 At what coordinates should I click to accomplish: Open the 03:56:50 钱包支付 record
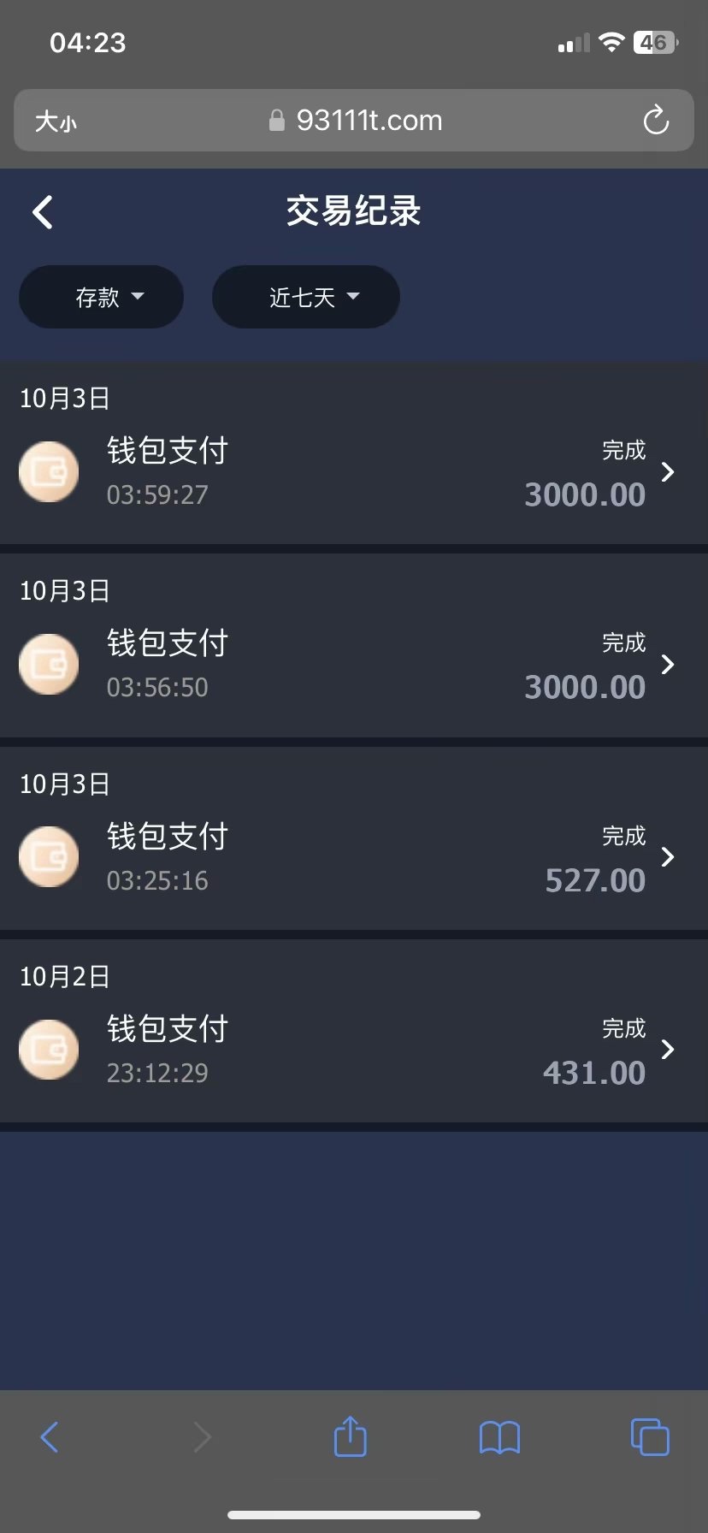(x=168, y=644)
